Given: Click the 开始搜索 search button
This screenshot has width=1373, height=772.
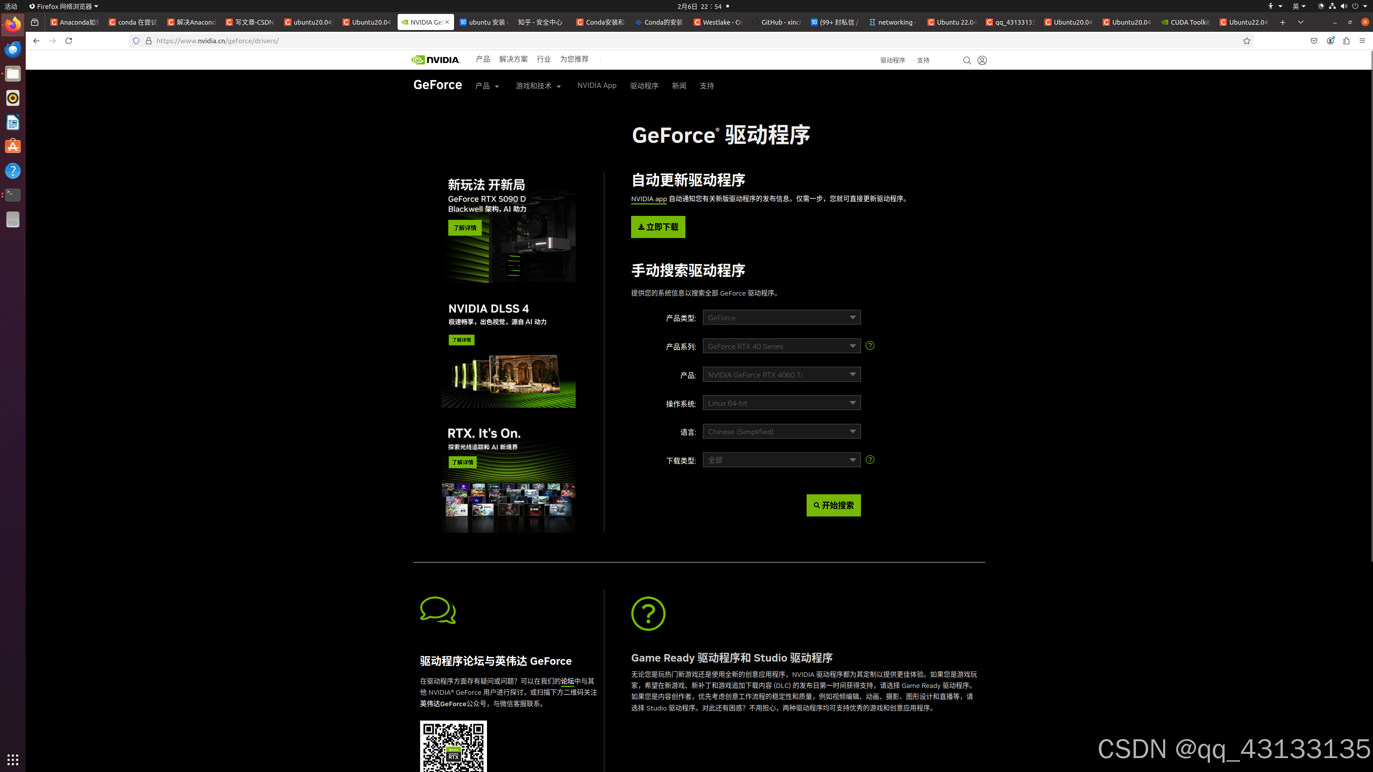Looking at the screenshot, I should [833, 505].
